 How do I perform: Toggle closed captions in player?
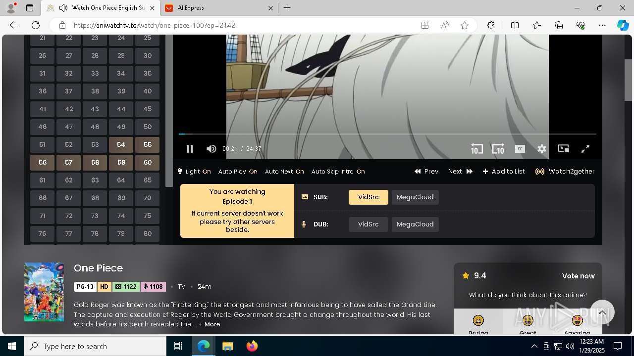point(520,149)
